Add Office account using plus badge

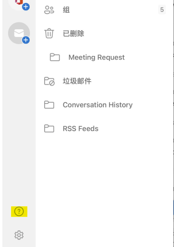26,7
